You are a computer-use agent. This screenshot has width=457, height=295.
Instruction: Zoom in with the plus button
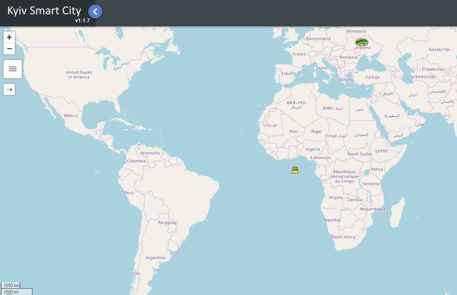[9, 37]
